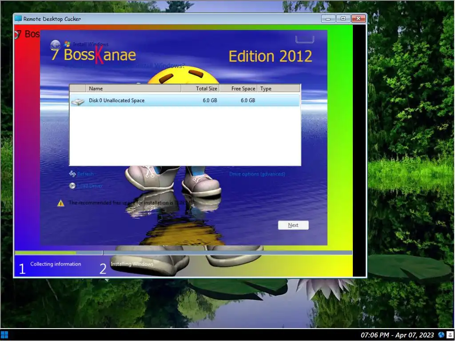Click the Refresh arrows icon
This screenshot has height=341, width=455.
click(x=72, y=174)
